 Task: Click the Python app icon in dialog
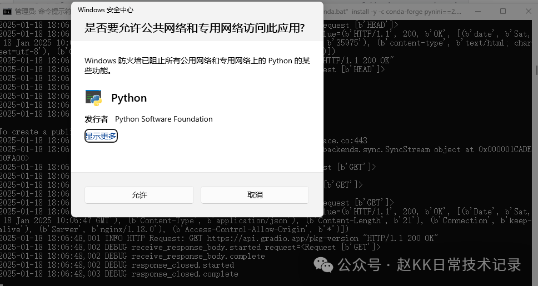pyautogui.click(x=93, y=98)
